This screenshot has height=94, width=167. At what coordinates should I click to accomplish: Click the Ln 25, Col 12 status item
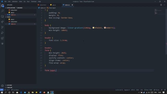point(119,90)
